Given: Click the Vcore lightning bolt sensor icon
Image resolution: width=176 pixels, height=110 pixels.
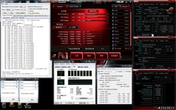Looking at the screenshot, I should click(113, 10).
